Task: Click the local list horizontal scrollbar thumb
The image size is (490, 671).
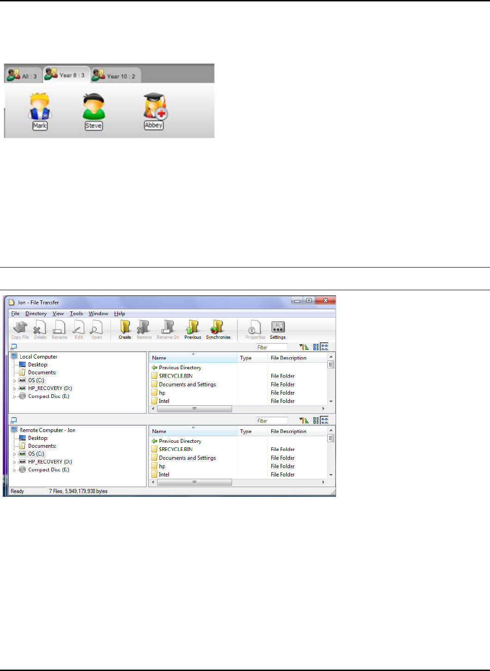Action: coord(195,409)
